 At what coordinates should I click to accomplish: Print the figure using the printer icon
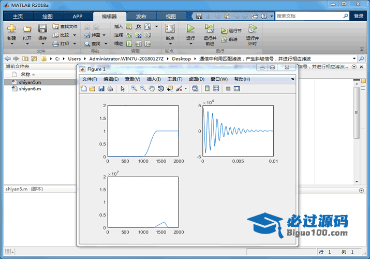coord(110,89)
